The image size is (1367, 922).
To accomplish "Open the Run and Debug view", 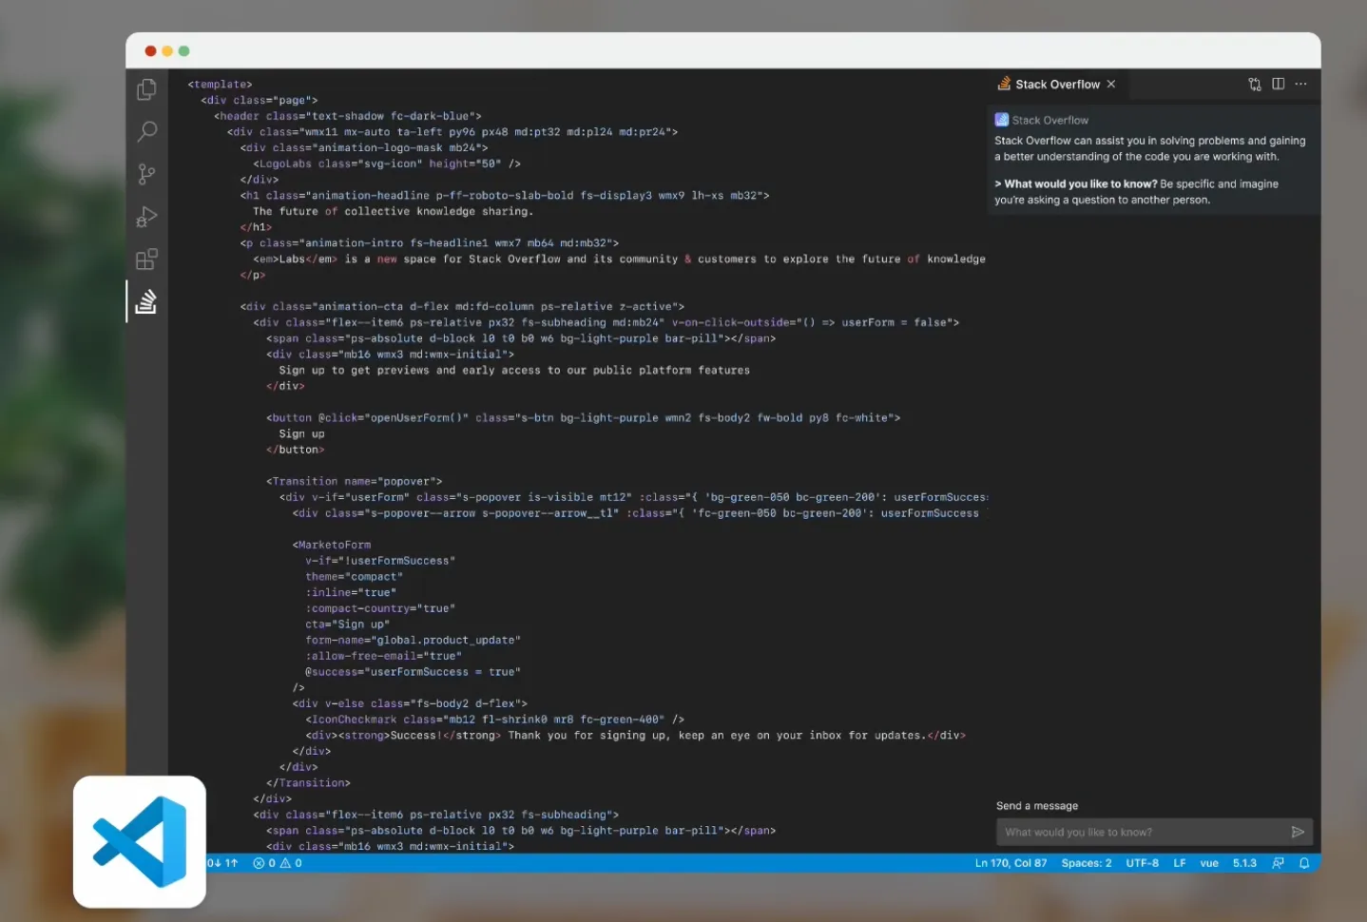I will (146, 217).
